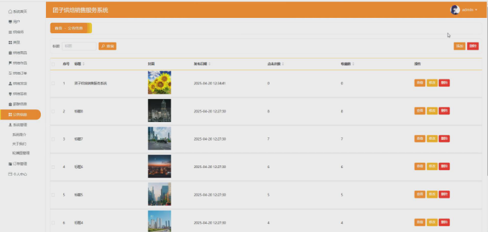This screenshot has height=232, width=488.
Task: Delete 标题8 row with 删除 button
Action: 444,111
